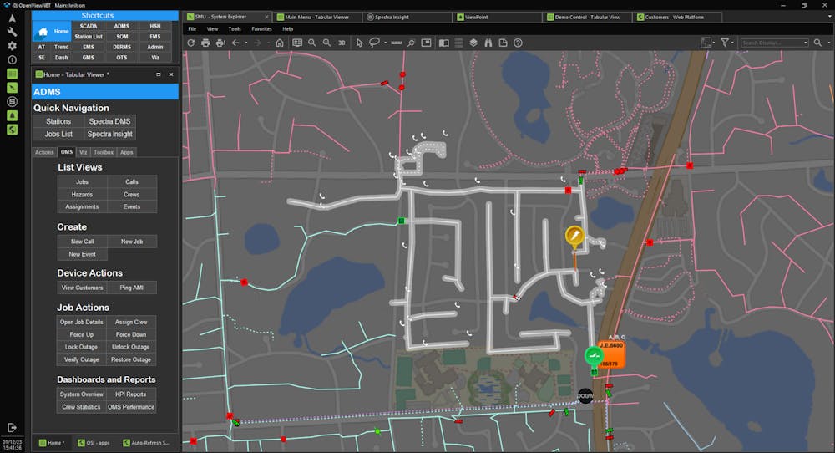The width and height of the screenshot is (835, 453).
Task: Go back with the left arrow icon
Action: pyautogui.click(x=235, y=43)
